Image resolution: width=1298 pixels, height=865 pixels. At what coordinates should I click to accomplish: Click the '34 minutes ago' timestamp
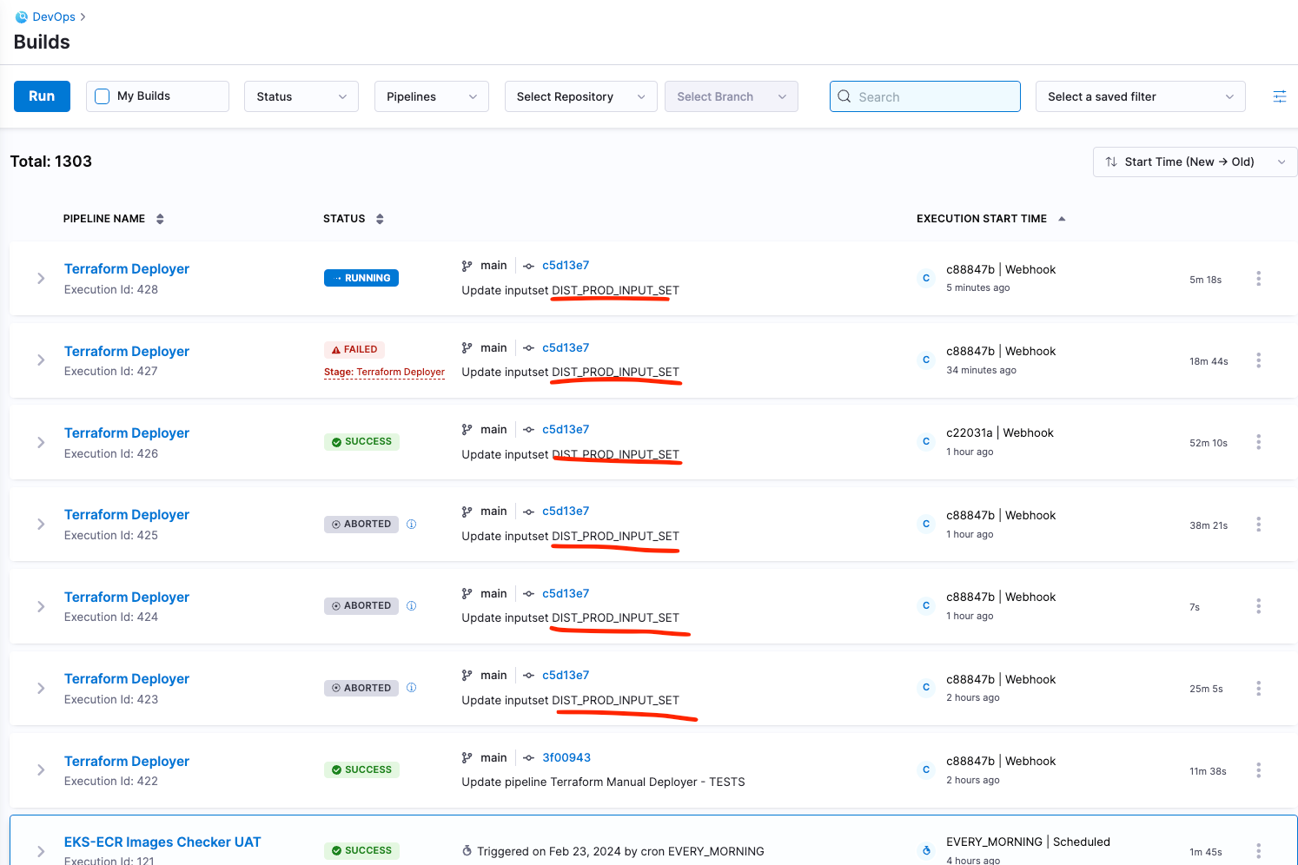pos(981,370)
